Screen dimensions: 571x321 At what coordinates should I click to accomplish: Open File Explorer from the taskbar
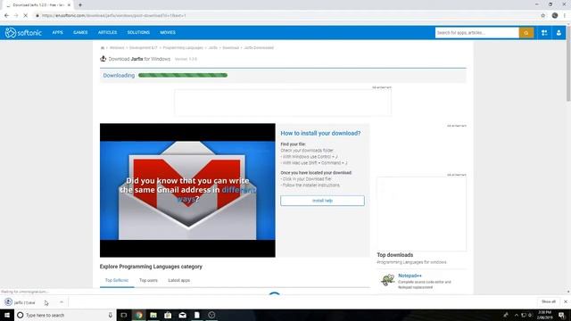point(153,315)
